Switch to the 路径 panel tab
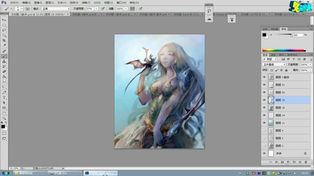Screen dimensions: 314x176 pos(281,55)
